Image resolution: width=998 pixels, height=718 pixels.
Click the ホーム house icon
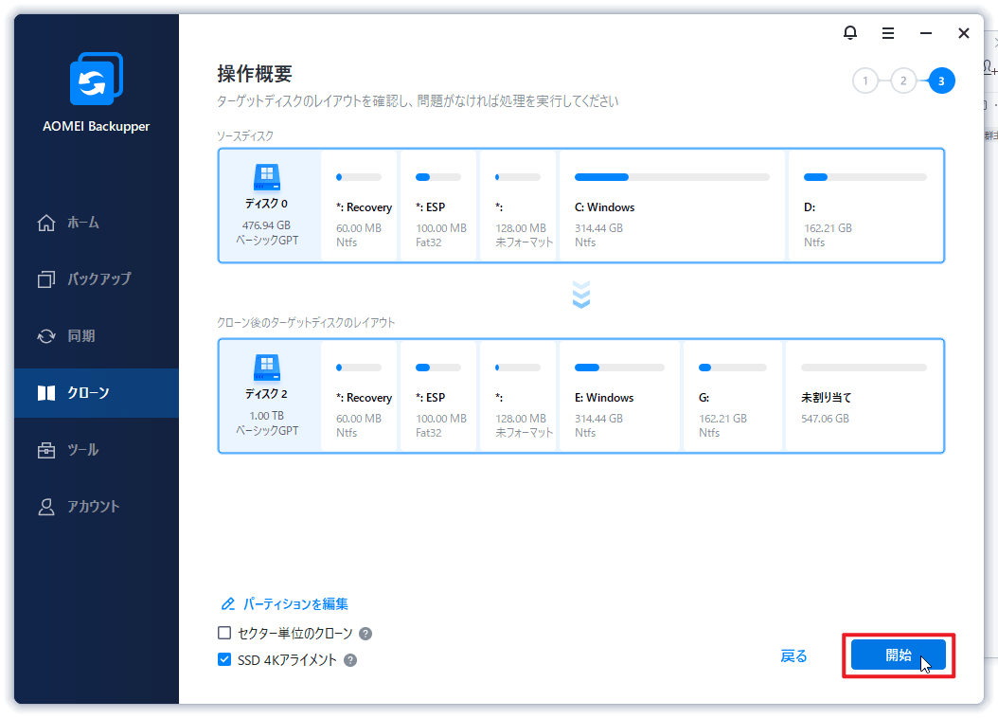click(45, 223)
